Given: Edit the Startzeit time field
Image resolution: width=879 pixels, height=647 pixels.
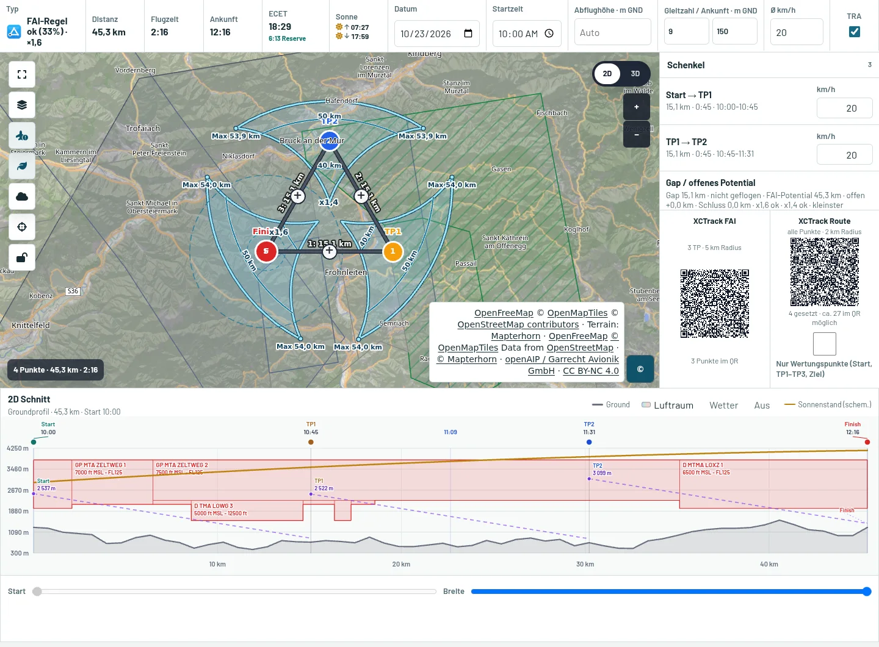Looking at the screenshot, I should (527, 34).
